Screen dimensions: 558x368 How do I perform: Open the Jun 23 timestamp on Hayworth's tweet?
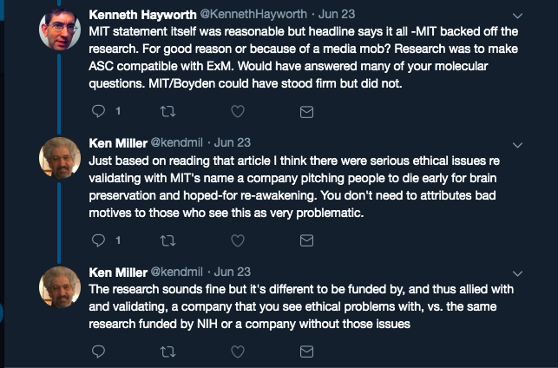pos(337,14)
